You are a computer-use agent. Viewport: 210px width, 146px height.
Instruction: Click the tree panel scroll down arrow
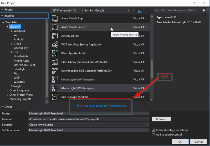point(47,102)
